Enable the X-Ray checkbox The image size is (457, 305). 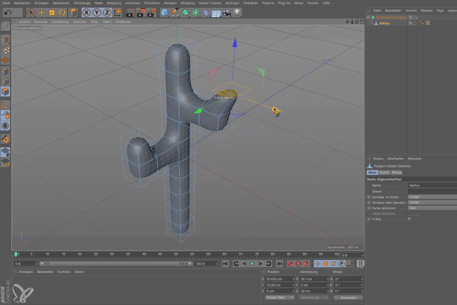click(409, 219)
